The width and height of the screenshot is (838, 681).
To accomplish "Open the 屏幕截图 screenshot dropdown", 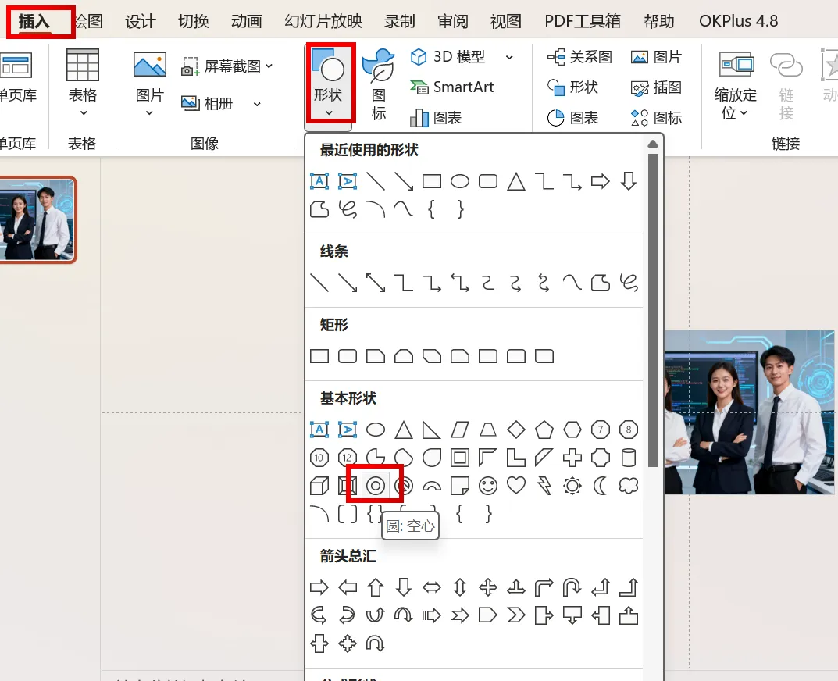I will pyautogui.click(x=269, y=66).
